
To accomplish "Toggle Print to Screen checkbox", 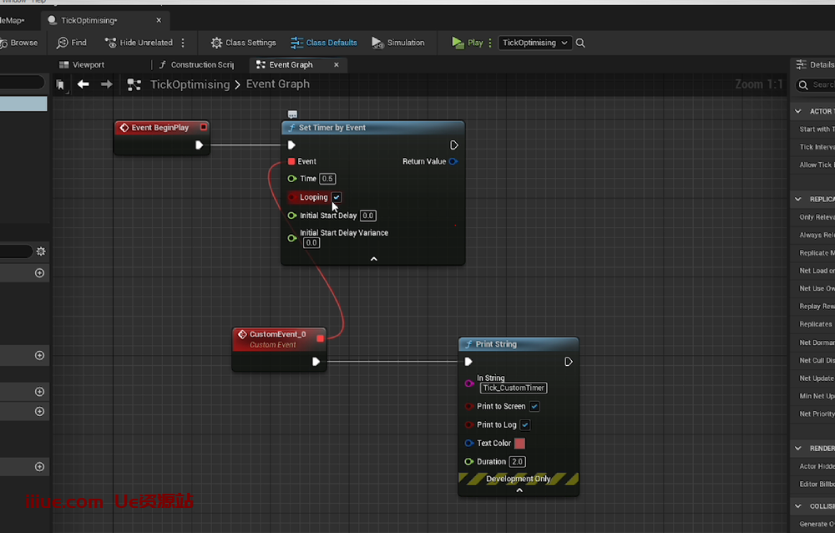I will coord(534,407).
